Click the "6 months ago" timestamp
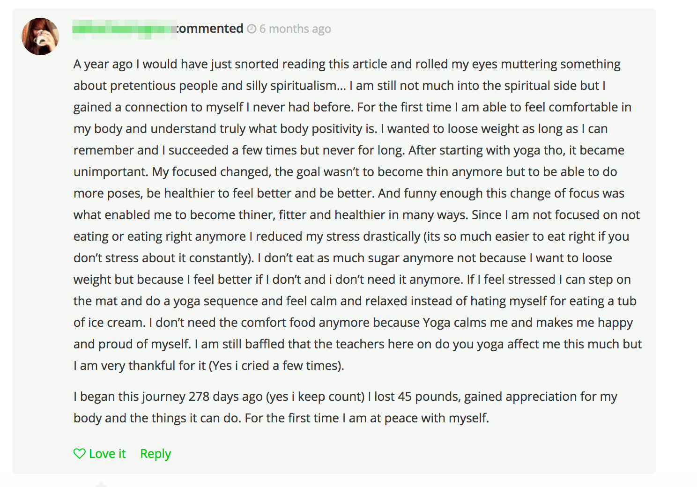 click(295, 29)
